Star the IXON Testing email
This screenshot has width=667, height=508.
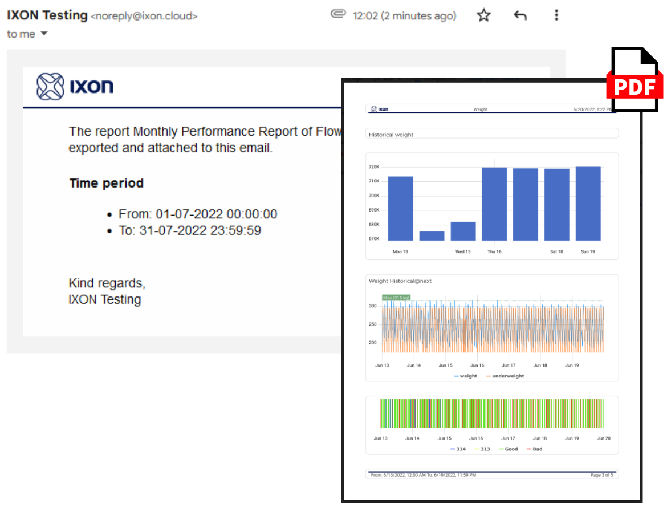coord(483,15)
